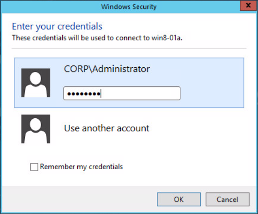Dismiss the dialog using the Cancel button
Image resolution: width=258 pixels, height=214 pixels.
[x=228, y=200]
